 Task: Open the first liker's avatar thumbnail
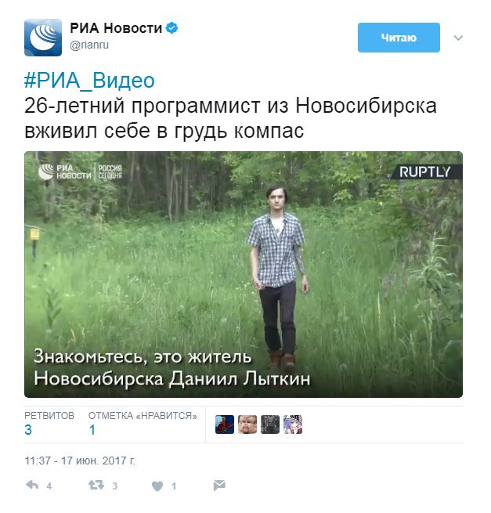click(x=225, y=424)
